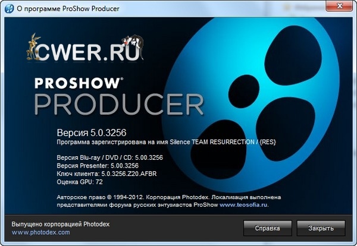Image resolution: width=357 pixels, height=246 pixels.
Task: Open the www.photodex.com link
Action: pyautogui.click(x=40, y=232)
